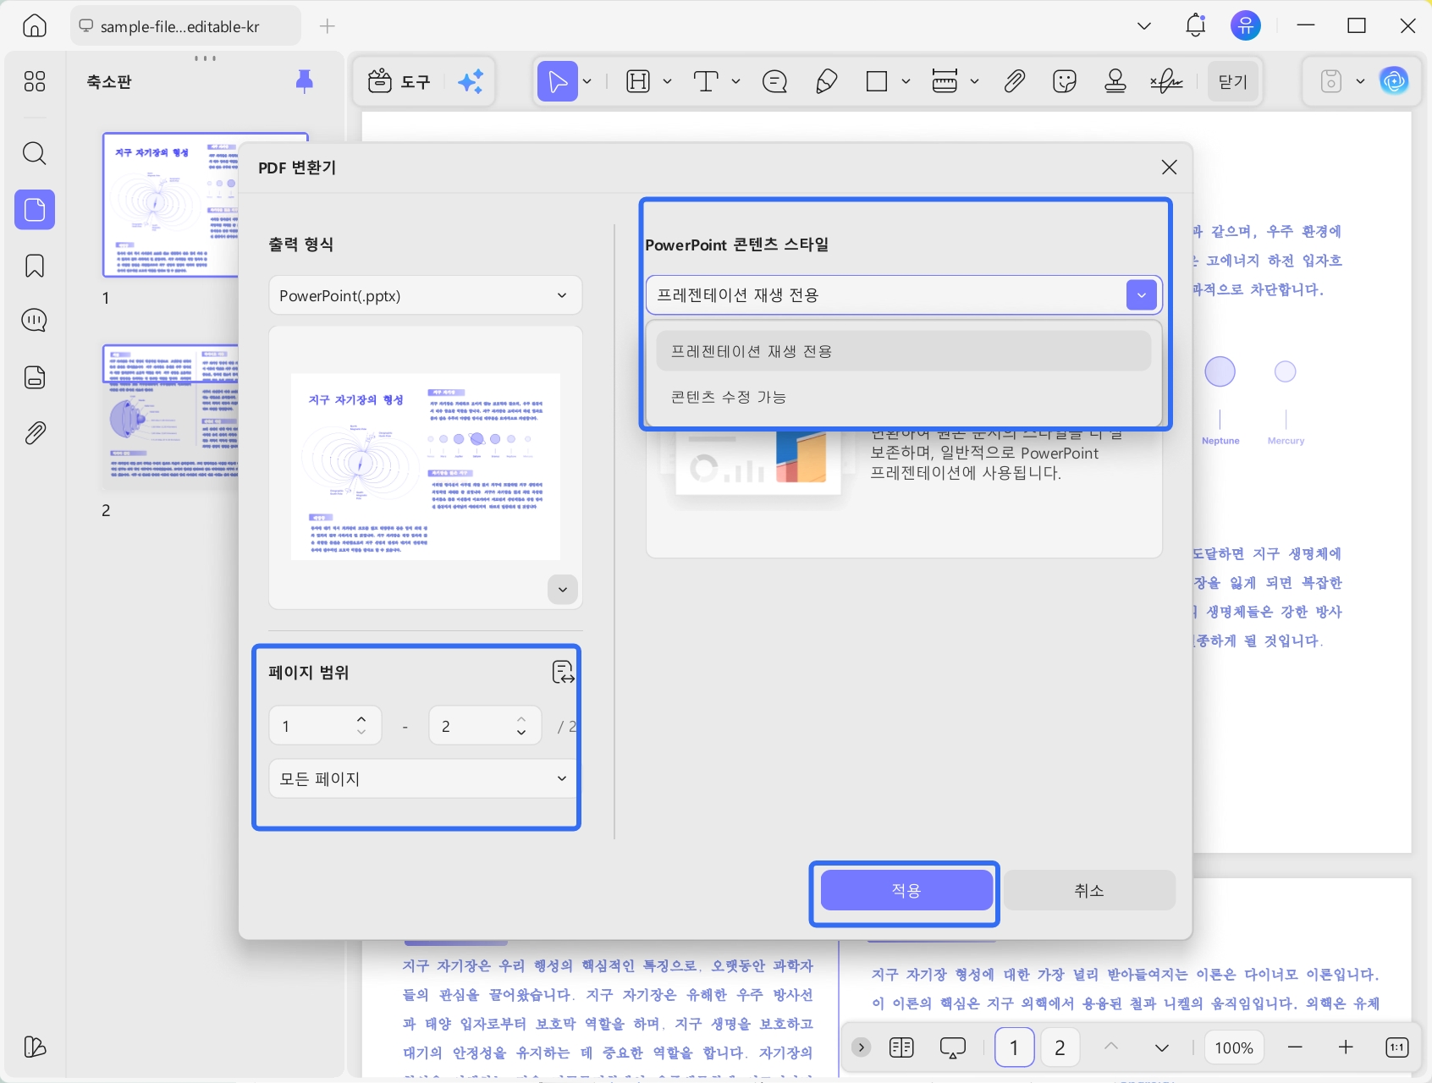Open the thumbnail grid view icon

(35, 81)
